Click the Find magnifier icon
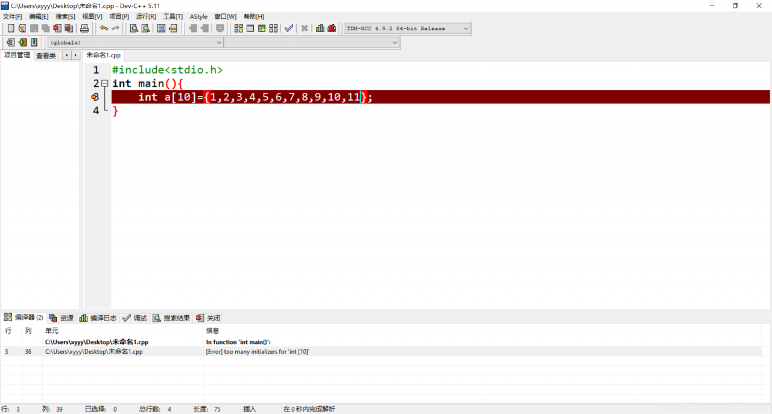Image resolution: width=772 pixels, height=414 pixels. (x=134, y=28)
